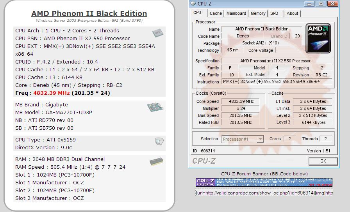Switch to the Mainboard tab
Screen dimensions: 350x212
point(236,13)
